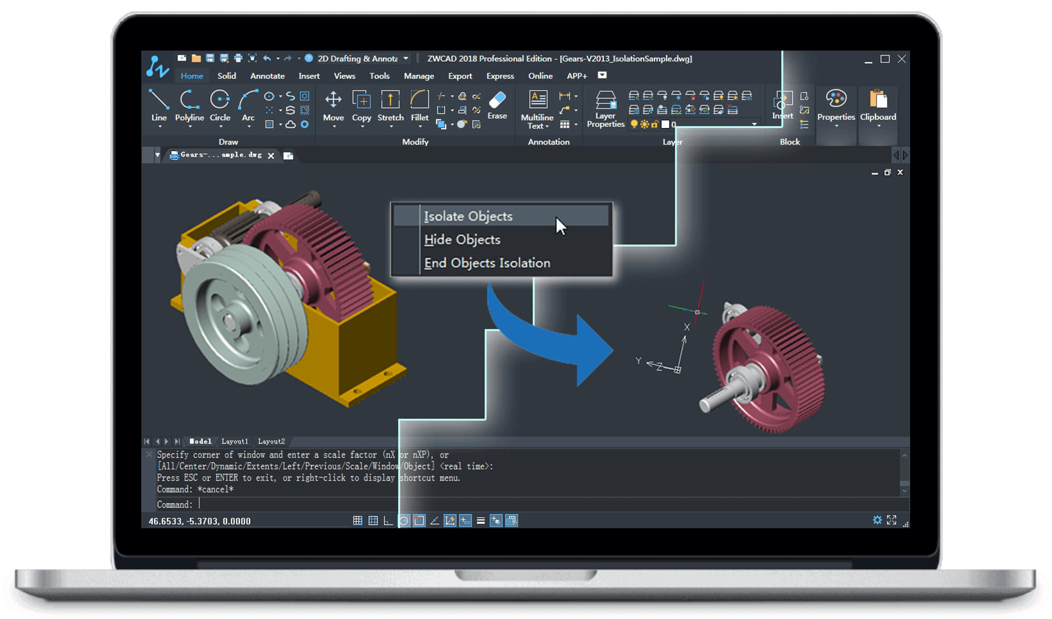Click the Ellipse tool in Draw panel

click(x=269, y=96)
